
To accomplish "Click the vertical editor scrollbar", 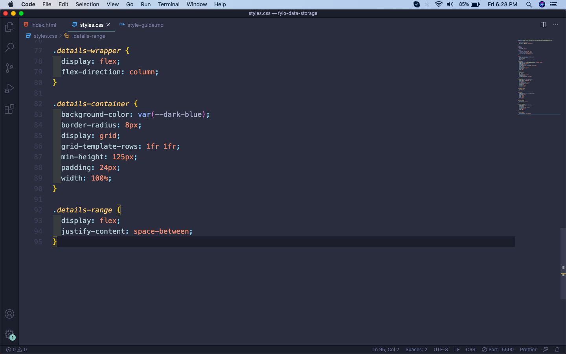I will coord(563,264).
